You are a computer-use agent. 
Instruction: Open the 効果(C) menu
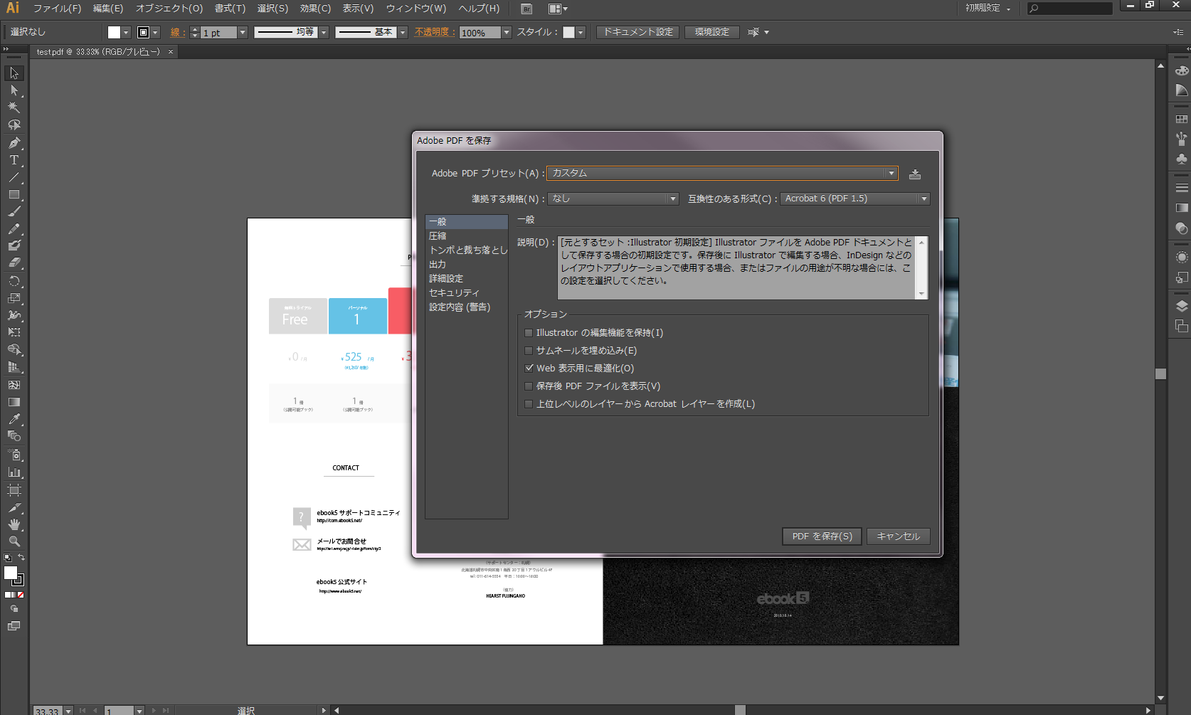(315, 9)
